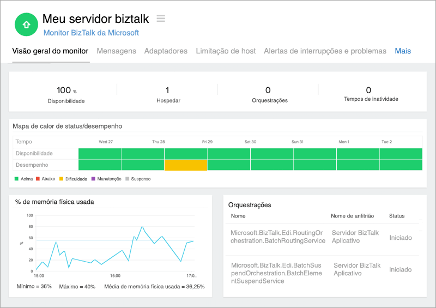Click Iniciado status of BatchElementSuspendService
Screen dimensions: 436x308
pos(401,269)
